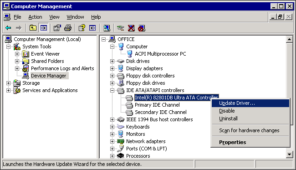This screenshot has width=296, height=170.
Task: Go back with the green arrow
Action: tap(8, 28)
